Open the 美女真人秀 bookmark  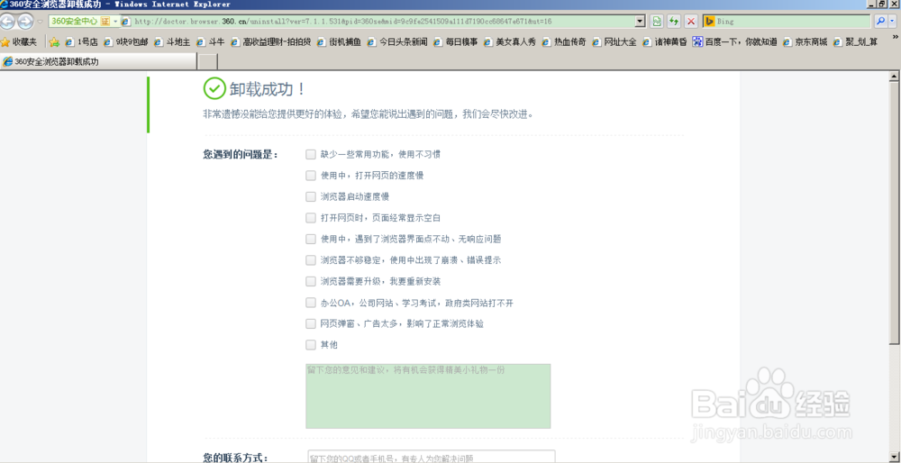click(510, 41)
